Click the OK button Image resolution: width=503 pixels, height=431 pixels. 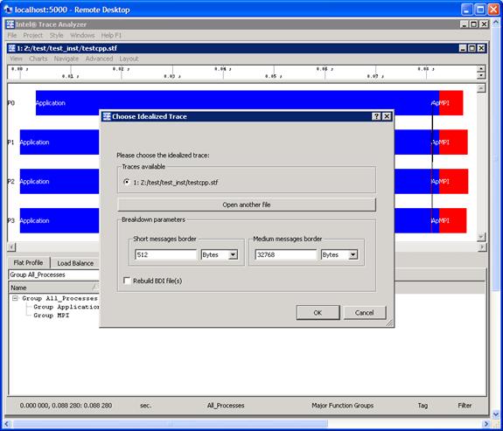click(318, 313)
